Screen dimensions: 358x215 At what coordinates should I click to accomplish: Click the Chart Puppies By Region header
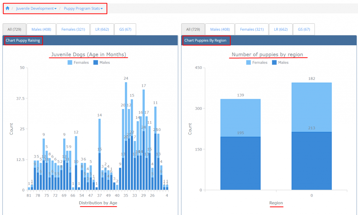[206, 40]
